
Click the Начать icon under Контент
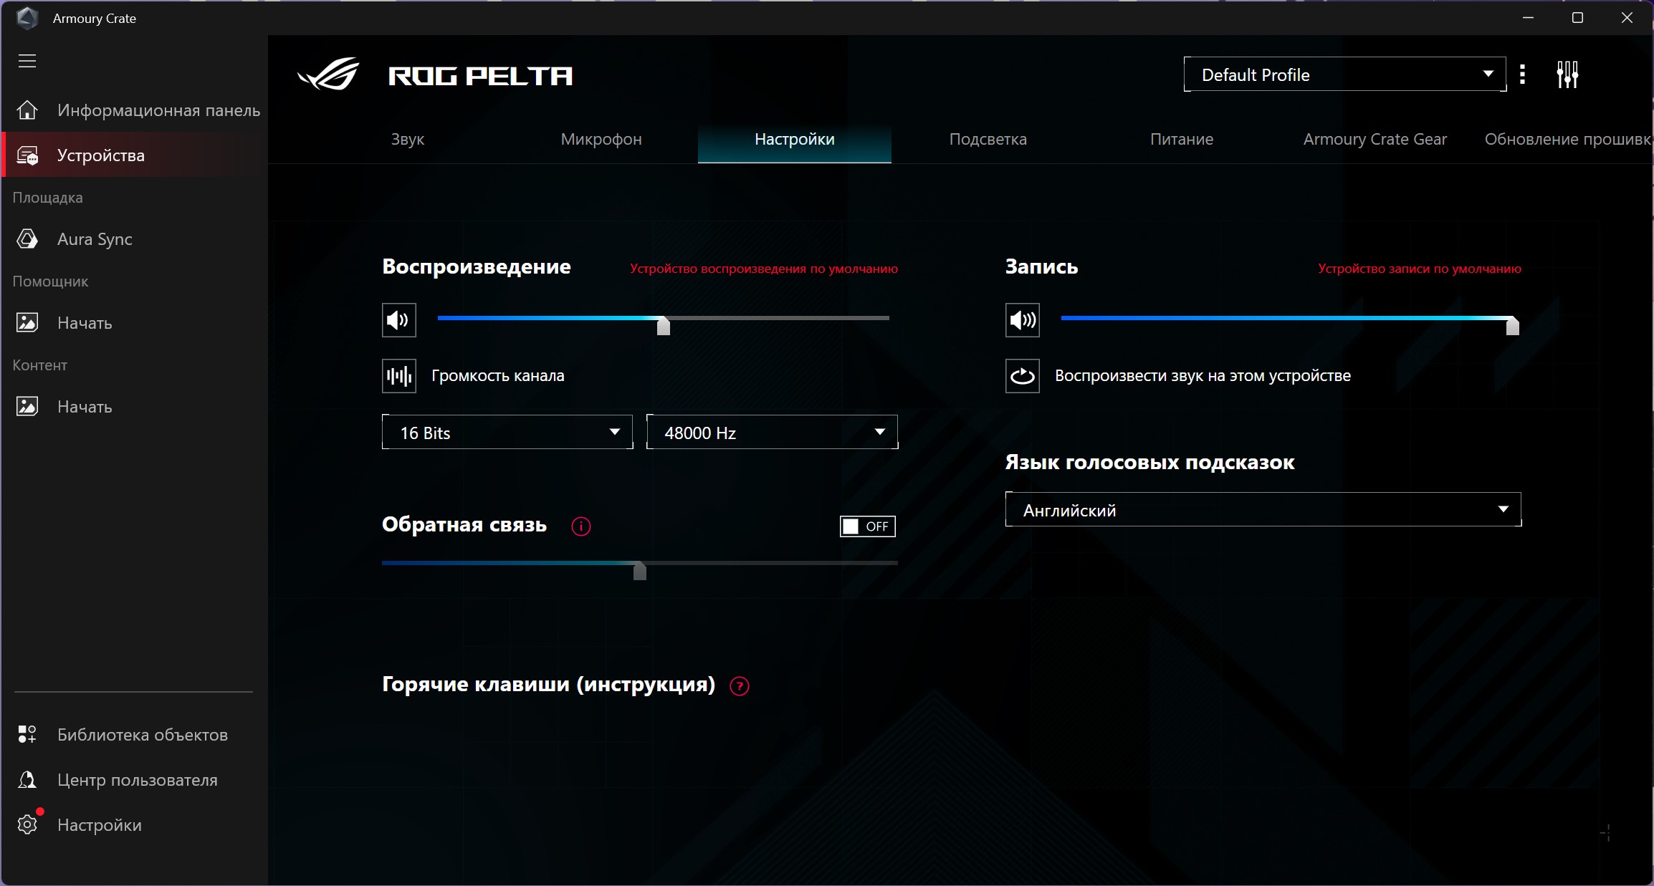27,407
